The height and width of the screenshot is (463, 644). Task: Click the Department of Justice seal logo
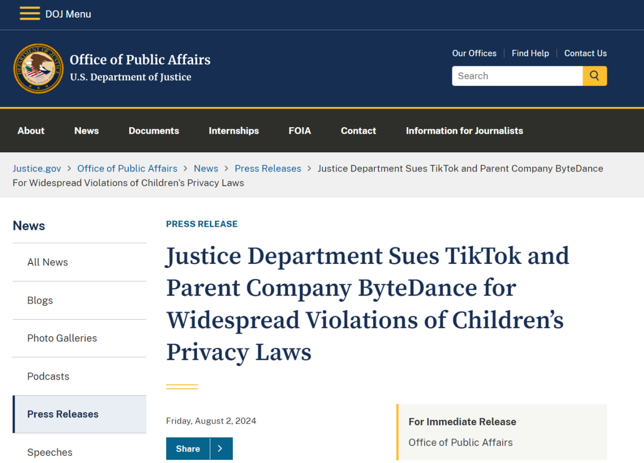[x=39, y=68]
